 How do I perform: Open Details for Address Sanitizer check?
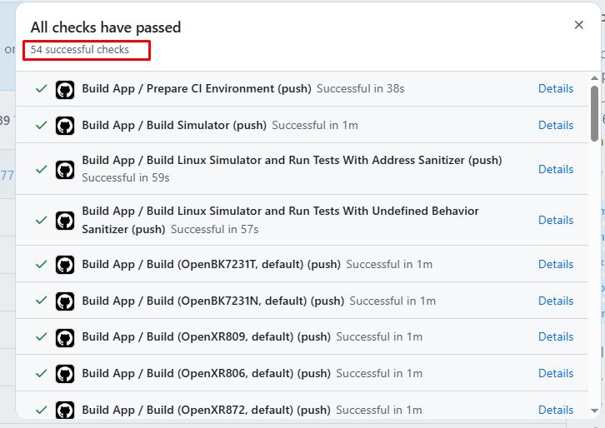point(556,169)
